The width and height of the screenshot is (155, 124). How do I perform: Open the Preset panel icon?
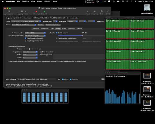pos(88,11)
